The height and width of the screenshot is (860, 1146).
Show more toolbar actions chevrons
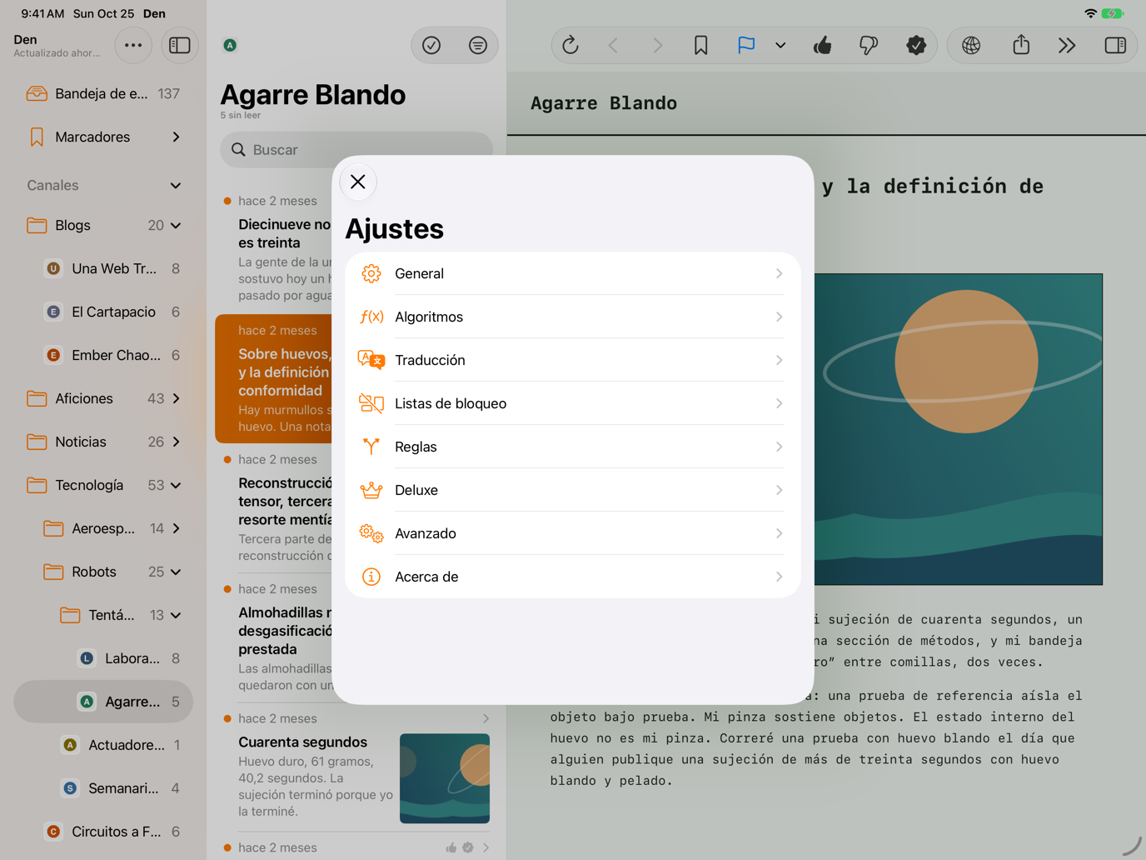[1067, 45]
